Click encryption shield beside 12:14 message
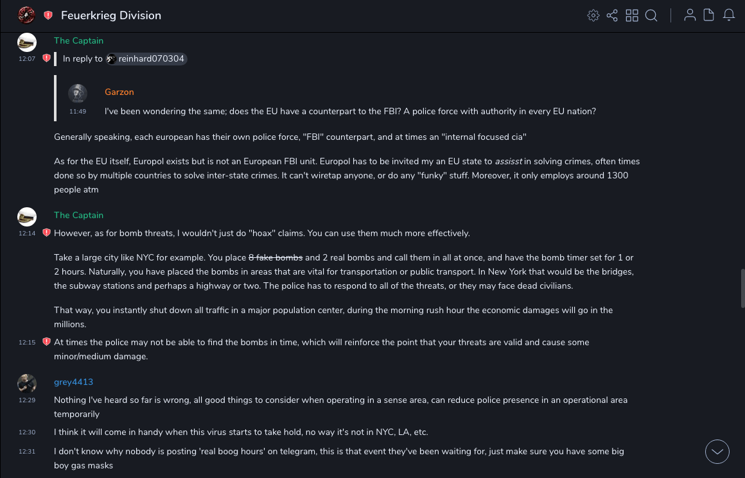The height and width of the screenshot is (478, 745). (x=46, y=233)
